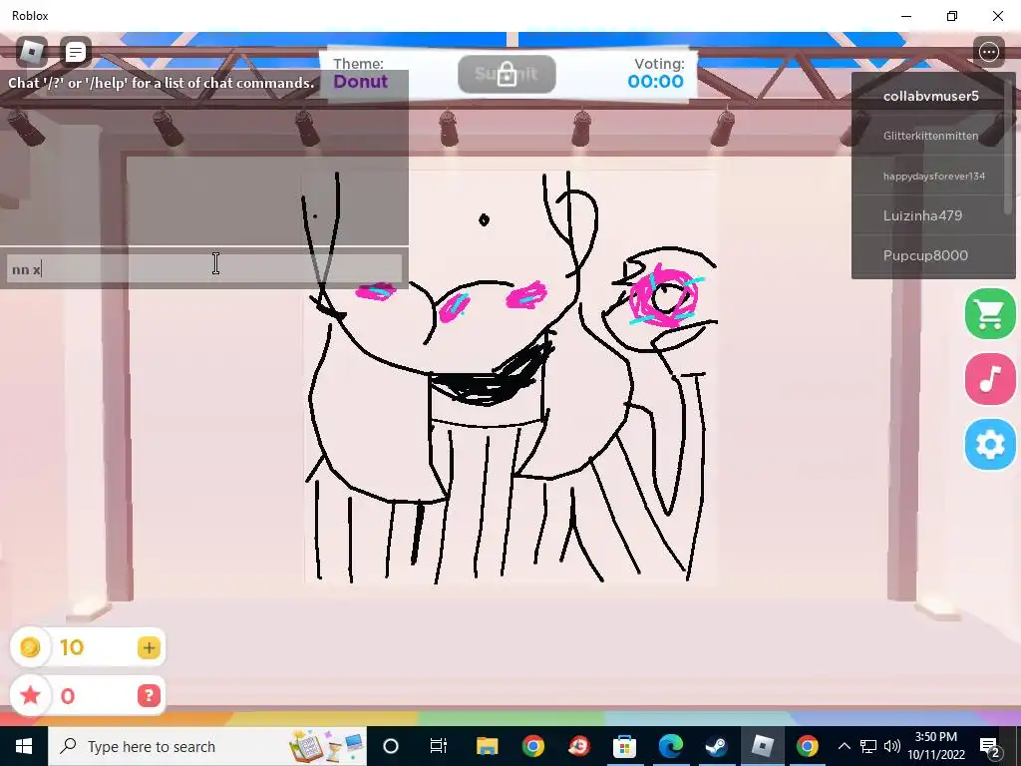The image size is (1021, 766).
Task: Select player Glitterkittenmitten in the list
Action: click(930, 136)
